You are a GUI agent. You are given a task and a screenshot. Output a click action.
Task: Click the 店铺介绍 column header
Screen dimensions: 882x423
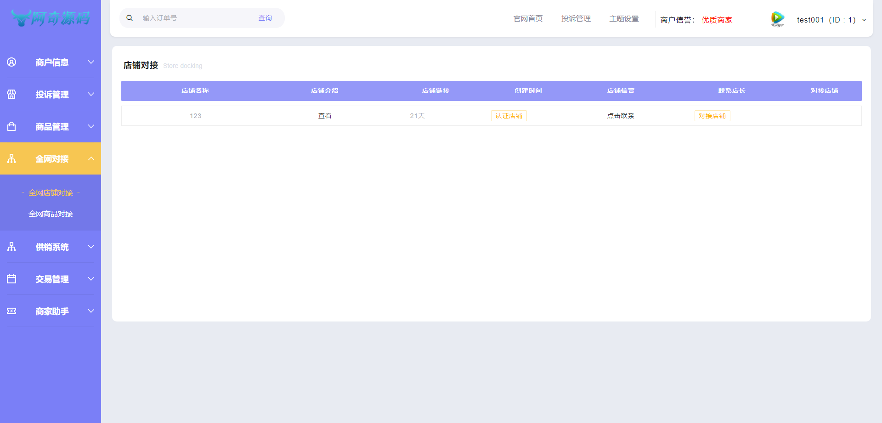[325, 90]
